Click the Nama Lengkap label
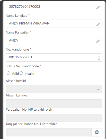The image size is (106, 139). tap(16, 15)
